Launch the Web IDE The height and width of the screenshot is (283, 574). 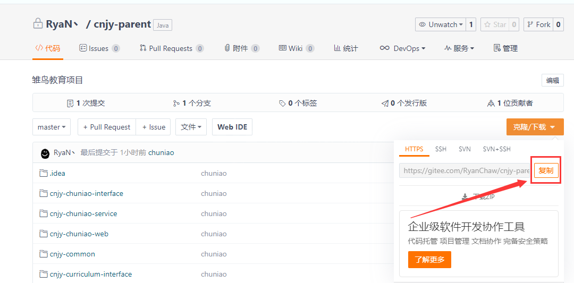coord(232,127)
